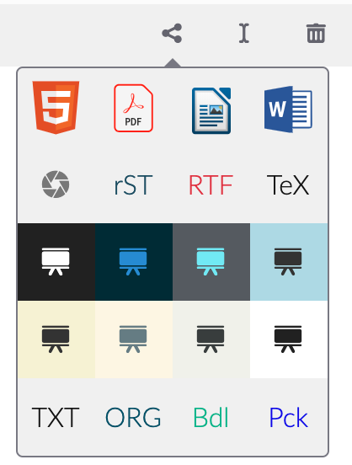
Task: Export to Microsoft Word format
Action: [x=288, y=110]
